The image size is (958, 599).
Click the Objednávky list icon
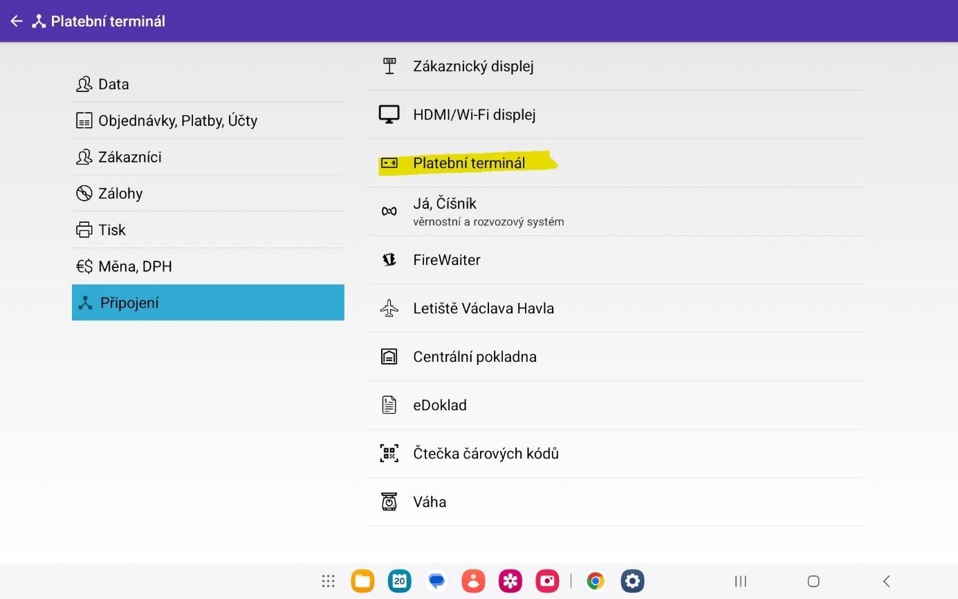pos(84,120)
